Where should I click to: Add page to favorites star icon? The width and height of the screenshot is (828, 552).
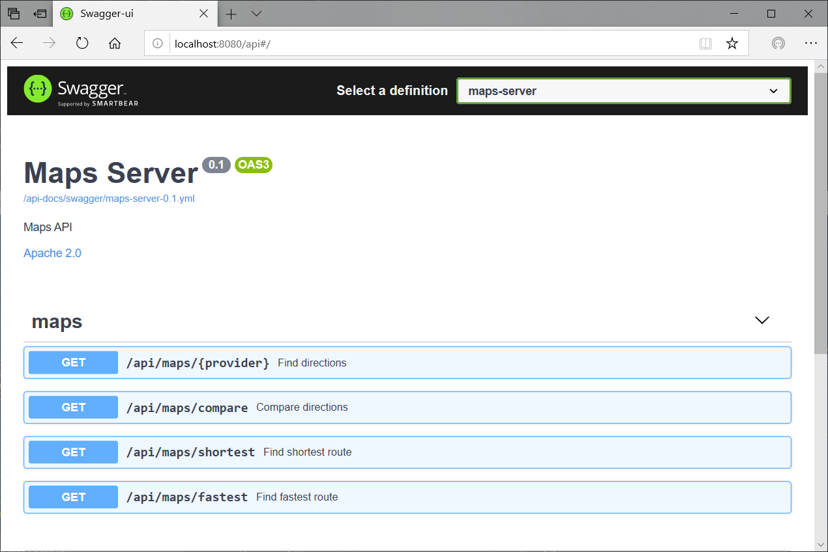[732, 44]
